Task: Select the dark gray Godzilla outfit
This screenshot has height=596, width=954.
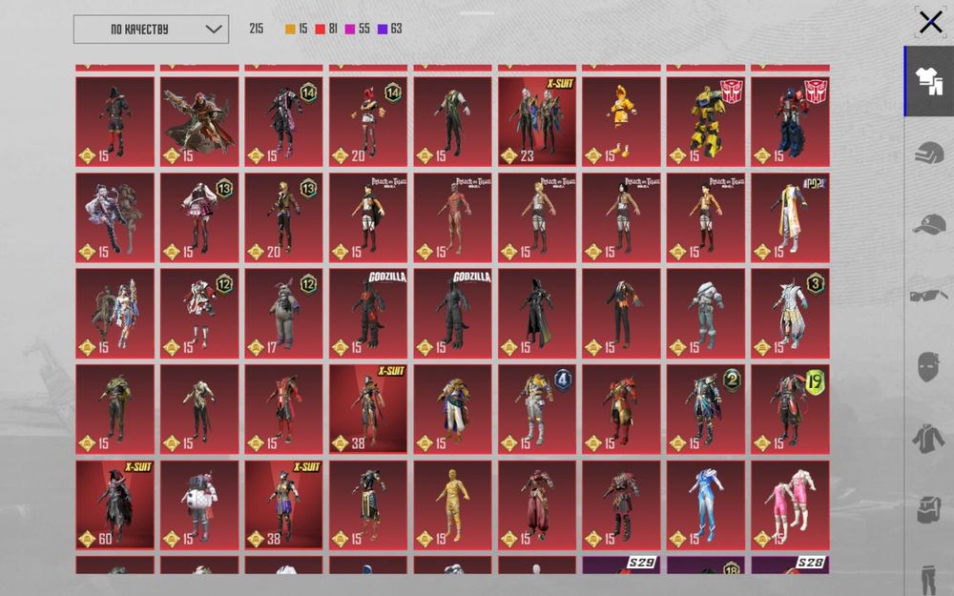Action: coord(452,314)
